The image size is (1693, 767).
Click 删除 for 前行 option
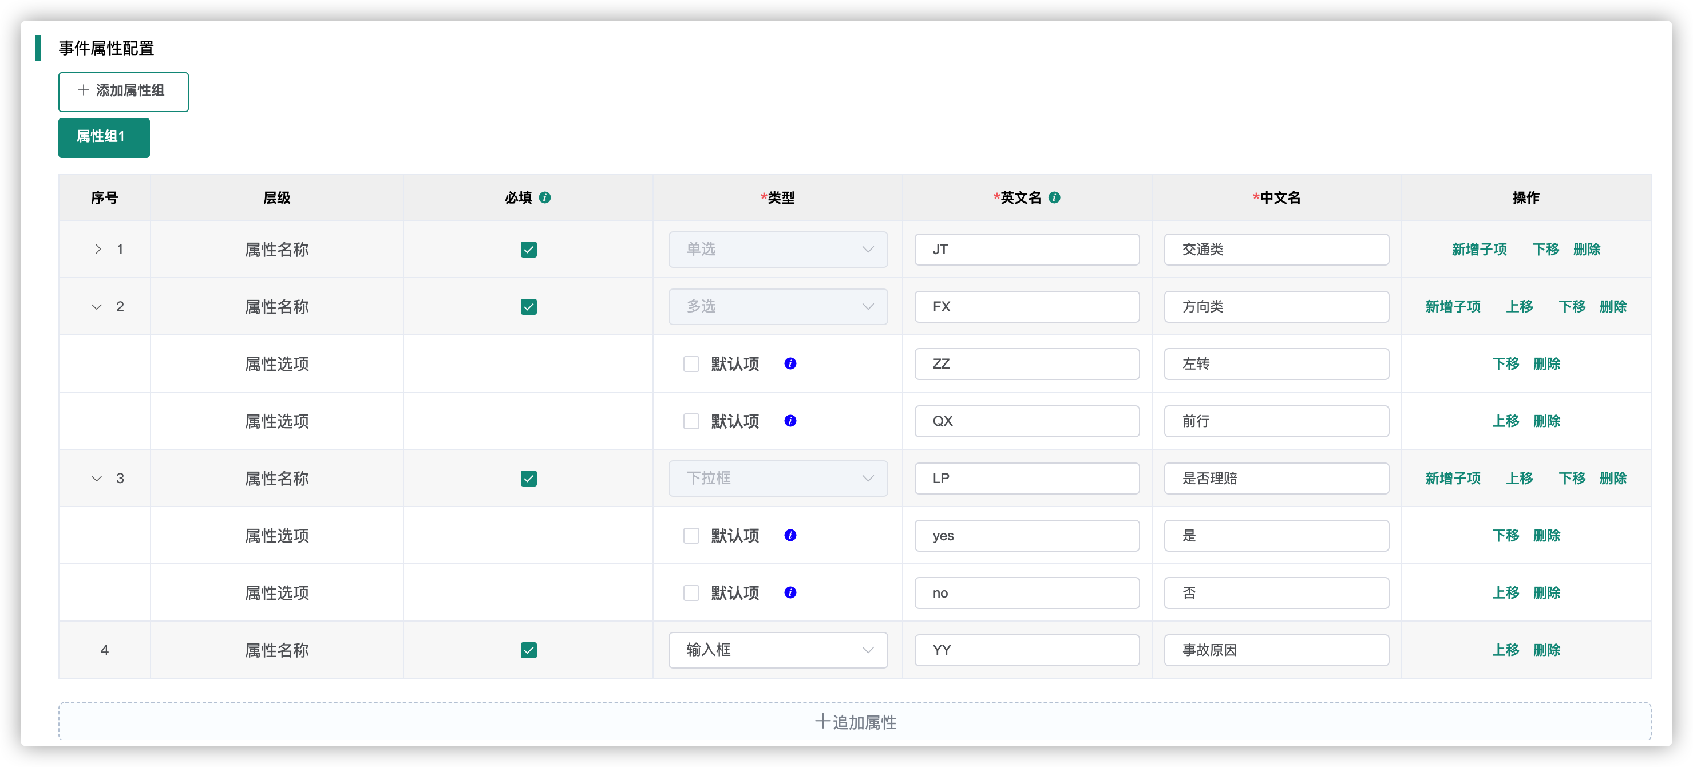point(1546,421)
